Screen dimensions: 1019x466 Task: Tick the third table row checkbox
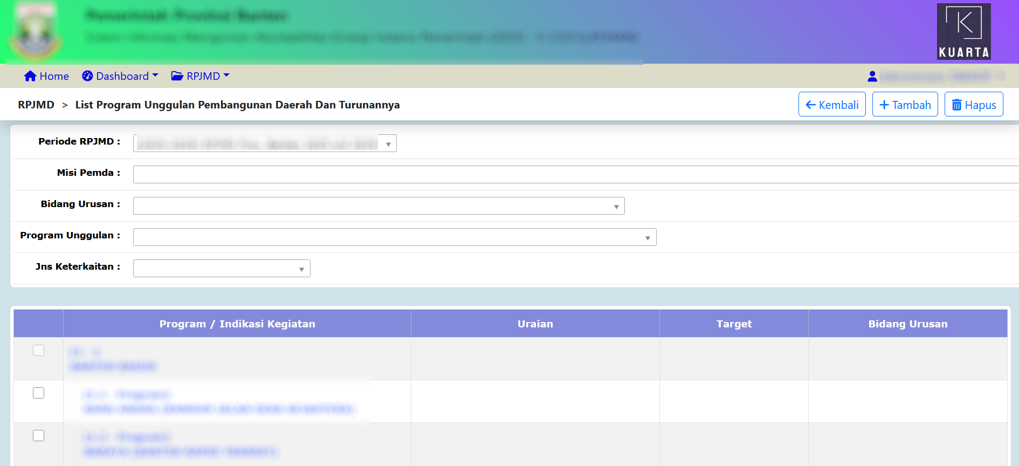(39, 436)
